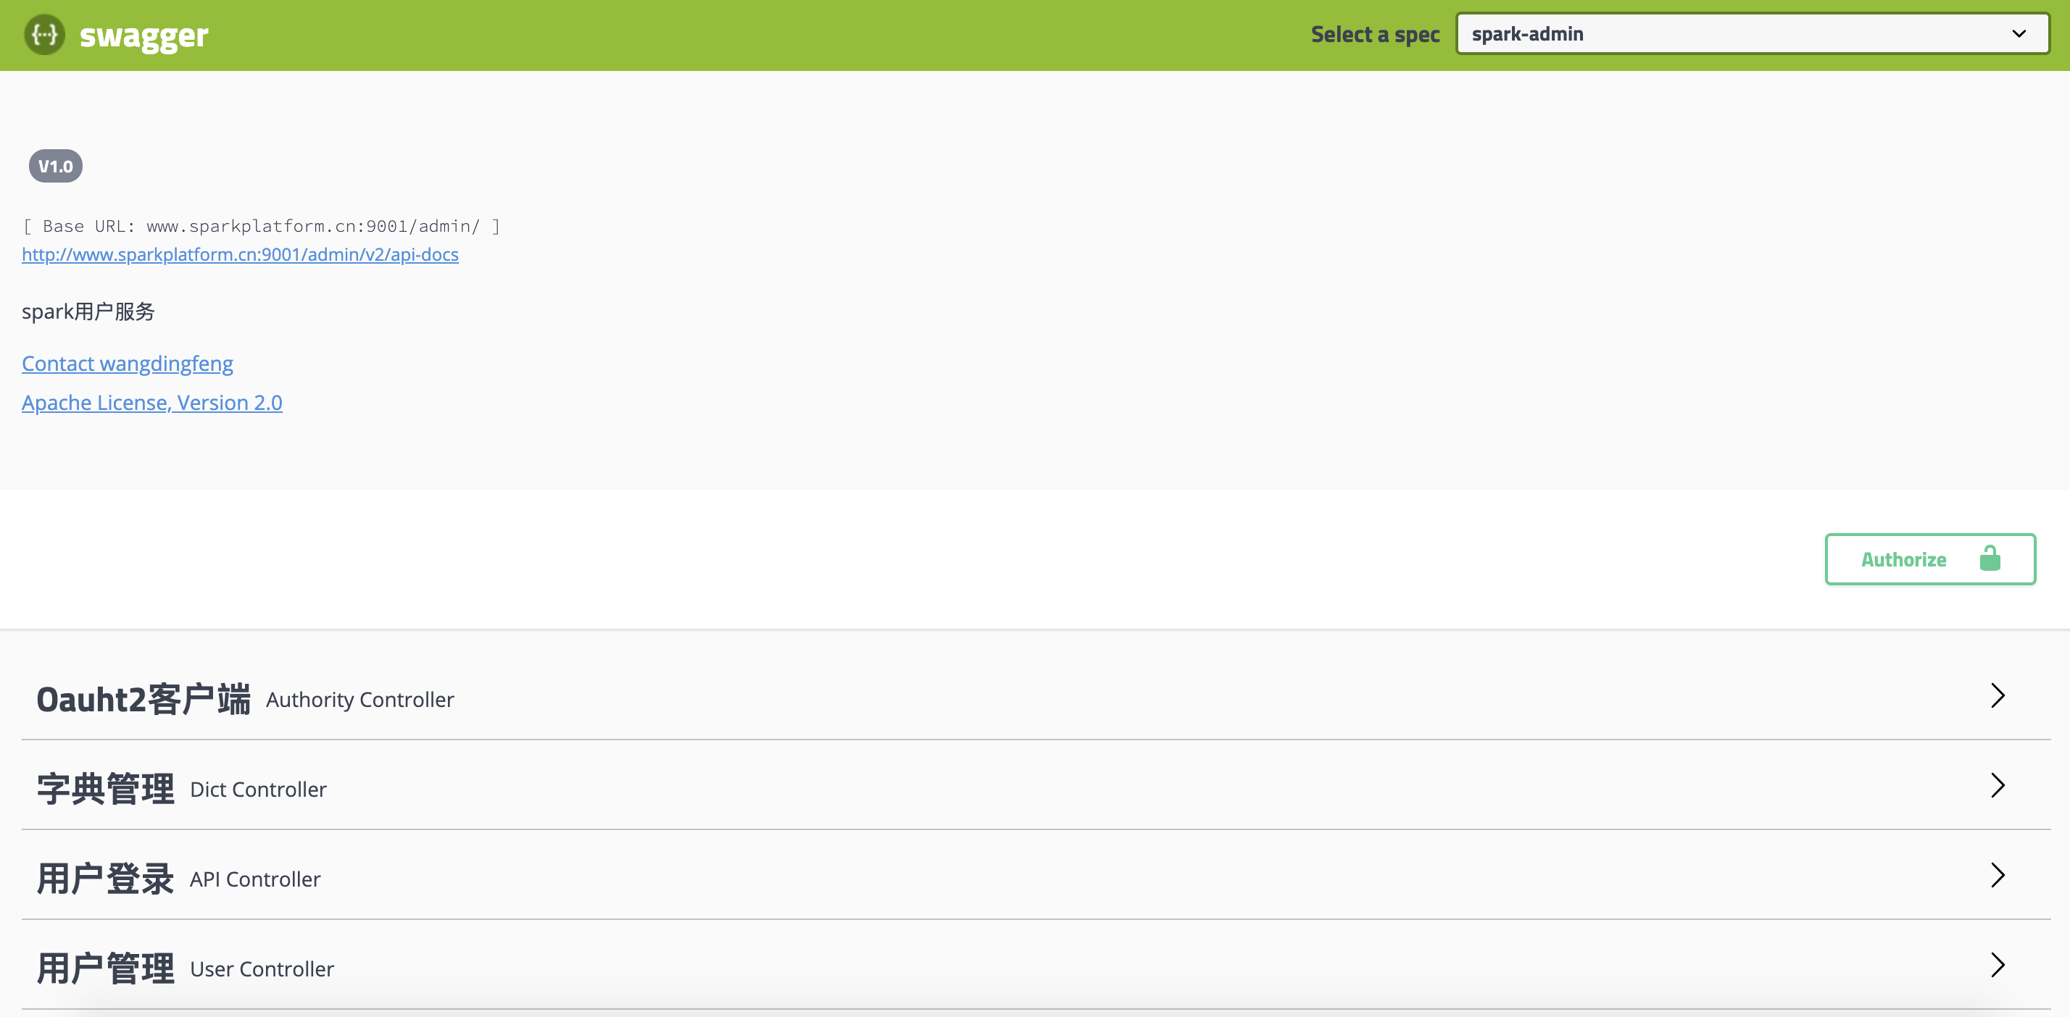
Task: Click the V1.0 version badge
Action: click(x=55, y=167)
